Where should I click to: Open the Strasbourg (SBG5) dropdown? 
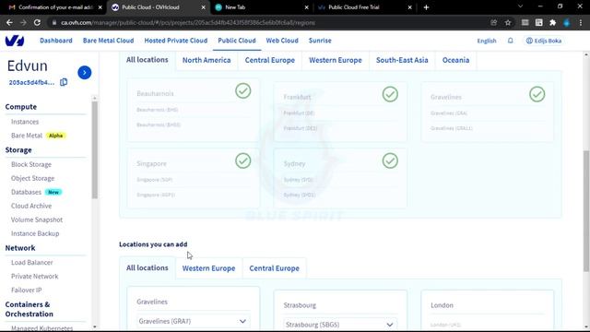pos(340,325)
